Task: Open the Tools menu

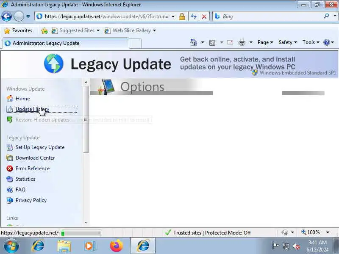Action: [x=311, y=42]
